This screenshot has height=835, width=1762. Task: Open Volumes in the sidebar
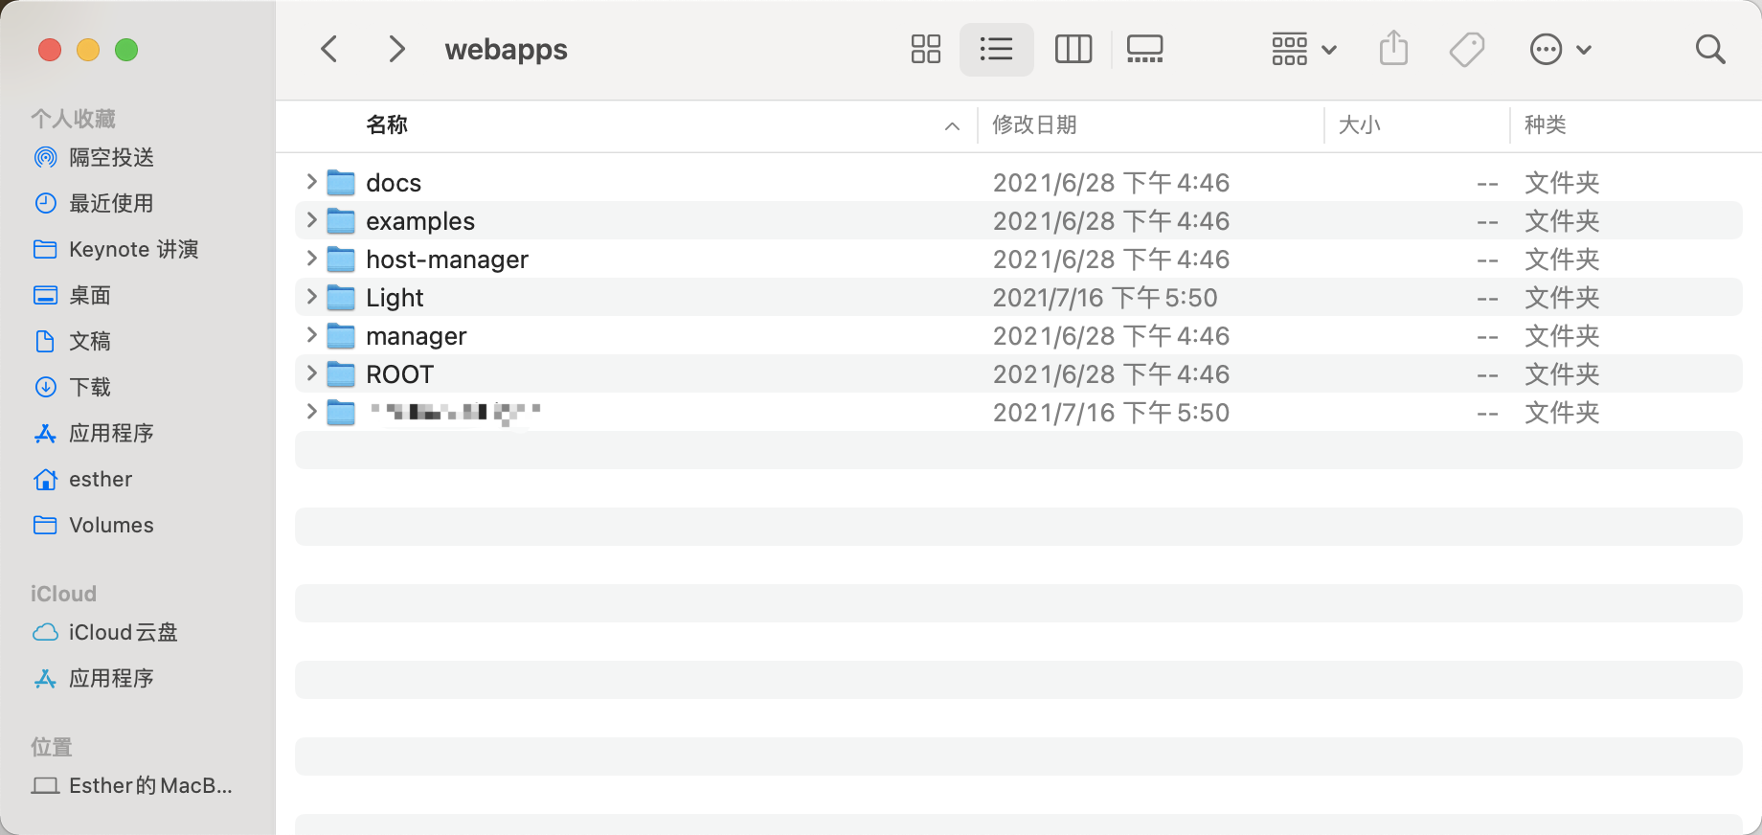click(94, 525)
